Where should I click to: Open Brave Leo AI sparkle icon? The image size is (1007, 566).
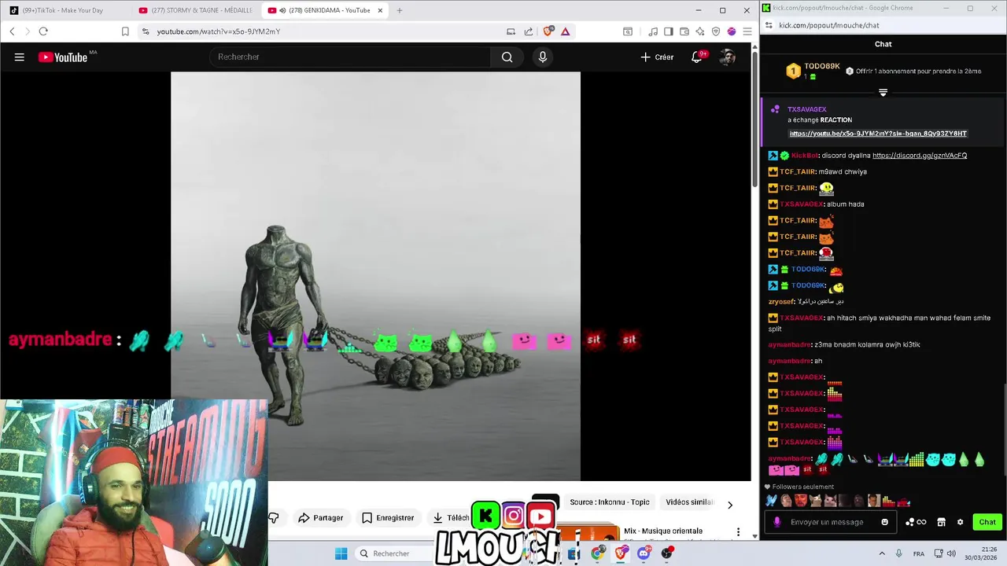(700, 31)
